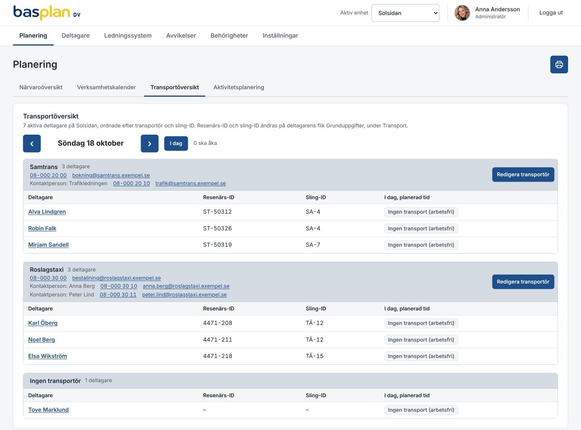This screenshot has height=430, width=581.
Task: Click Sling-ID TÄ-15 for Elsa Wikström
Action: pyautogui.click(x=315, y=356)
